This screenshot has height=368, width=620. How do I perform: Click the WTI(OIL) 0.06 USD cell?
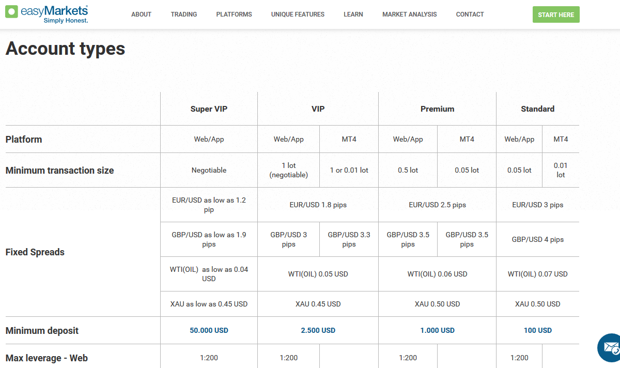(437, 274)
